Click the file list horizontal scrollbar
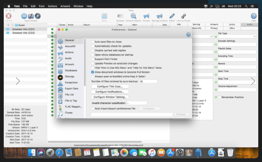This screenshot has height=162, width=262. (95, 142)
